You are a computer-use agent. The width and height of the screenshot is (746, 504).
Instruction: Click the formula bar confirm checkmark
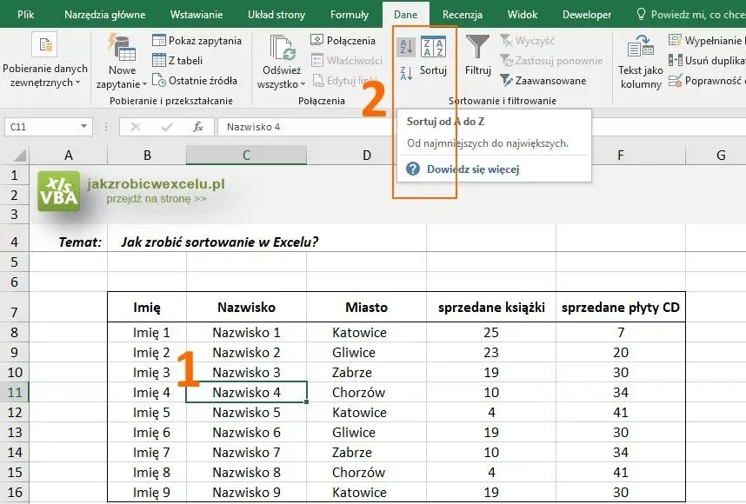pos(167,127)
